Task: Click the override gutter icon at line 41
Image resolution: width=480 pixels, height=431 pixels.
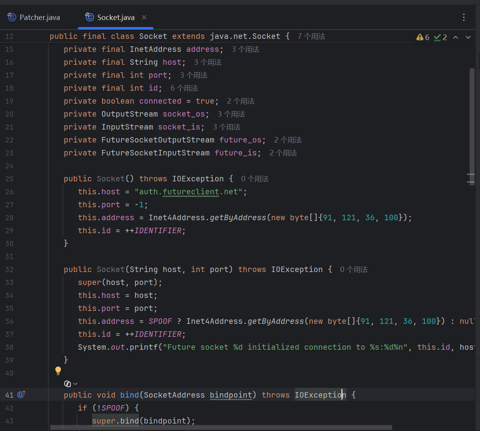Action: click(21, 394)
